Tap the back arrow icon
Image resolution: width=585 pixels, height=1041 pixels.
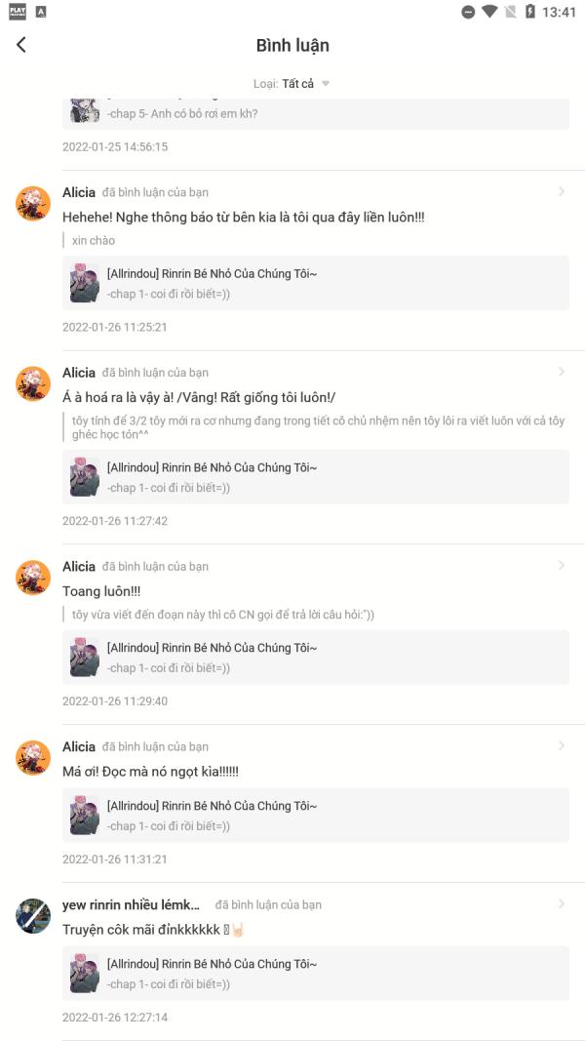click(x=21, y=45)
